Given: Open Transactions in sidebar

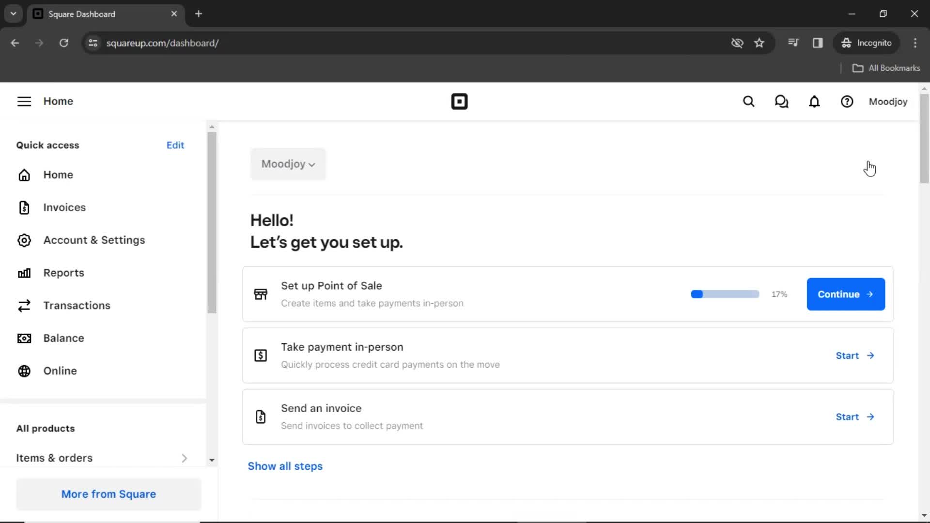Looking at the screenshot, I should tap(77, 306).
